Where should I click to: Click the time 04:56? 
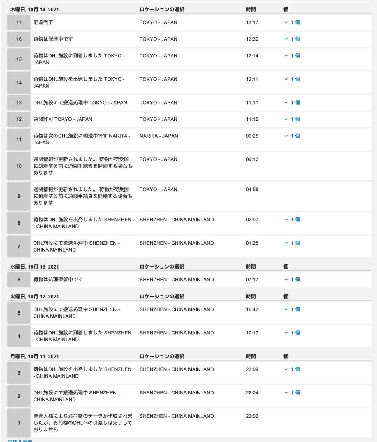(252, 190)
